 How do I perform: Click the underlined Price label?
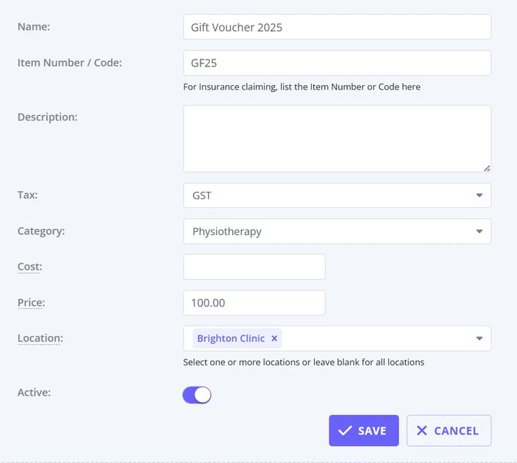coord(31,302)
